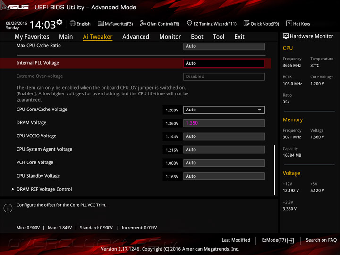340x255 pixels.
Task: Click the 1.200V CPU Core/Cache reading
Action: coord(172,110)
